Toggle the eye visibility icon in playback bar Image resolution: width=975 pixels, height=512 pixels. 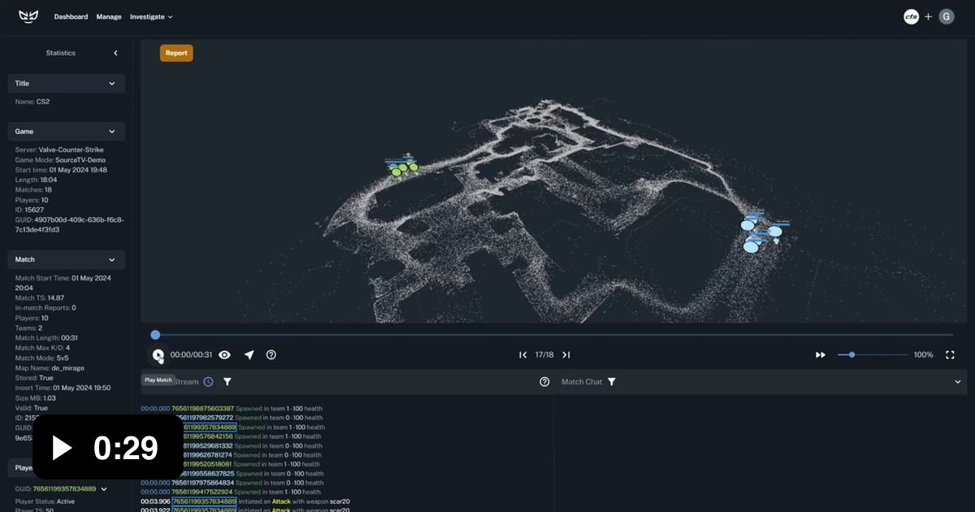[x=224, y=355]
